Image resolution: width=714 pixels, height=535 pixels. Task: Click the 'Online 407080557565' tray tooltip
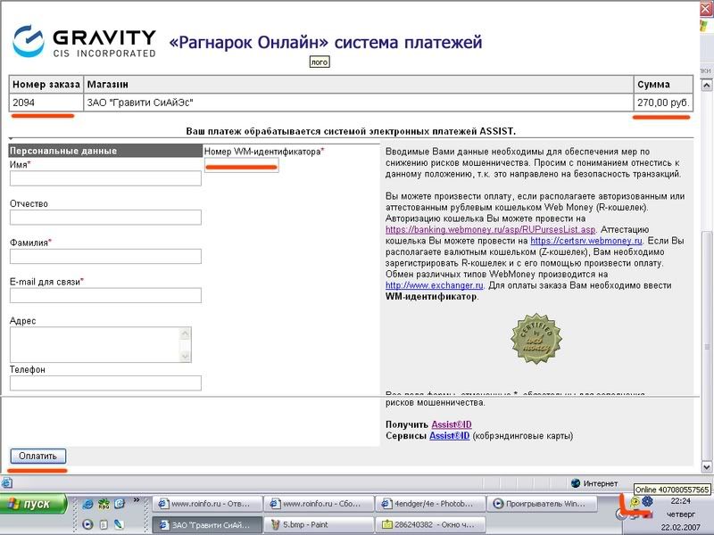(672, 490)
